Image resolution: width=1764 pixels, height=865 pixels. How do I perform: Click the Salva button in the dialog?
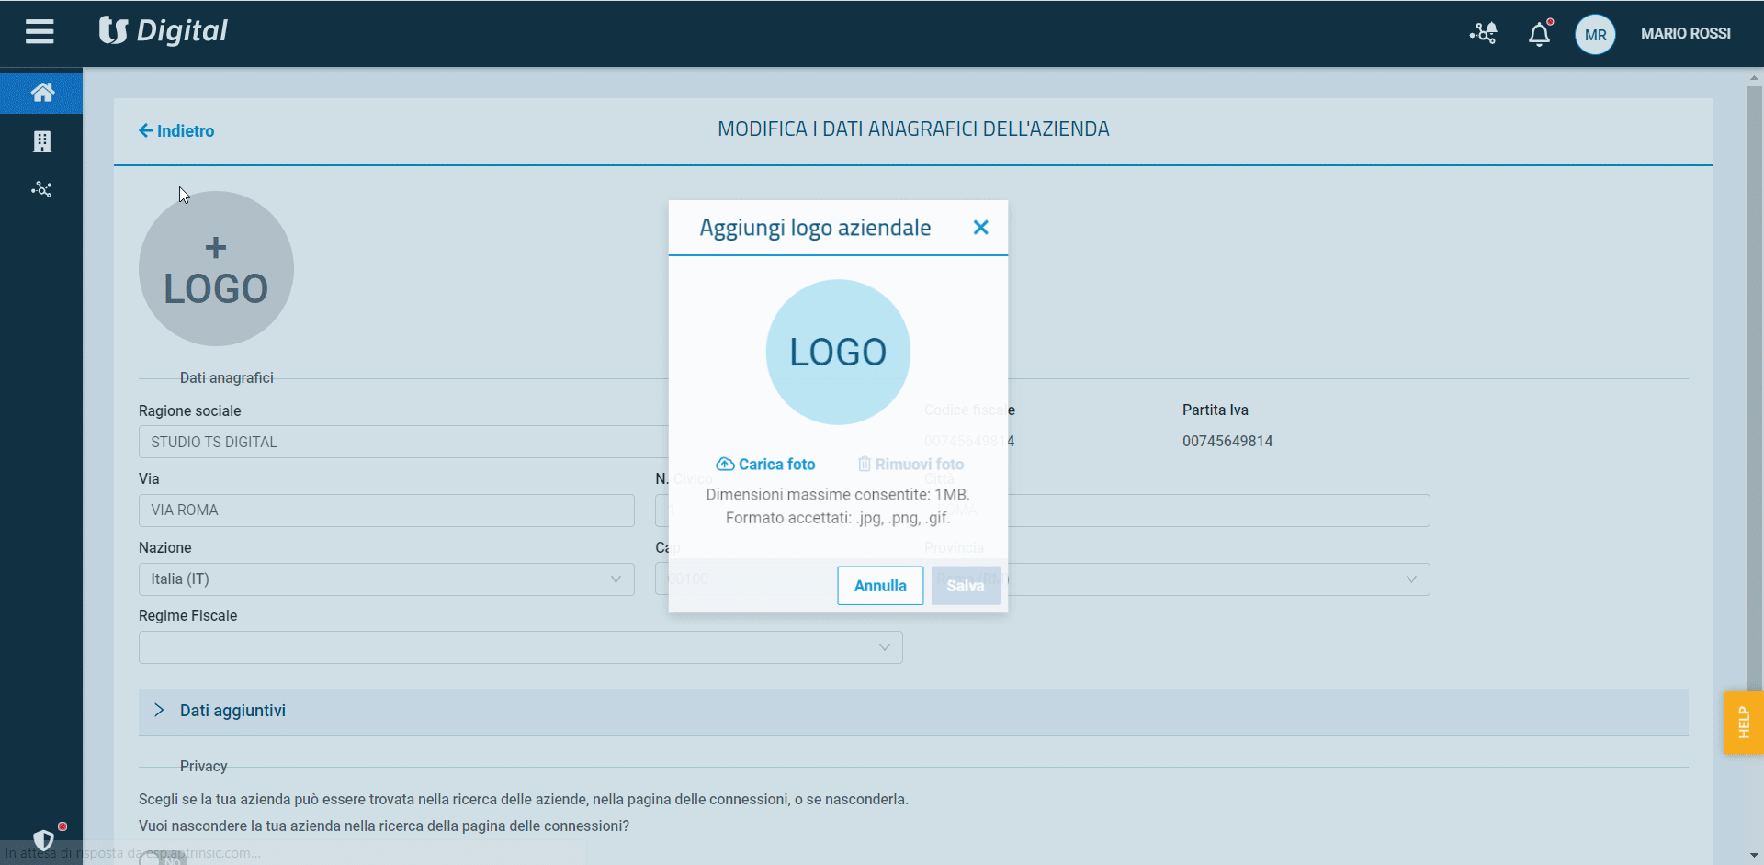coord(964,585)
